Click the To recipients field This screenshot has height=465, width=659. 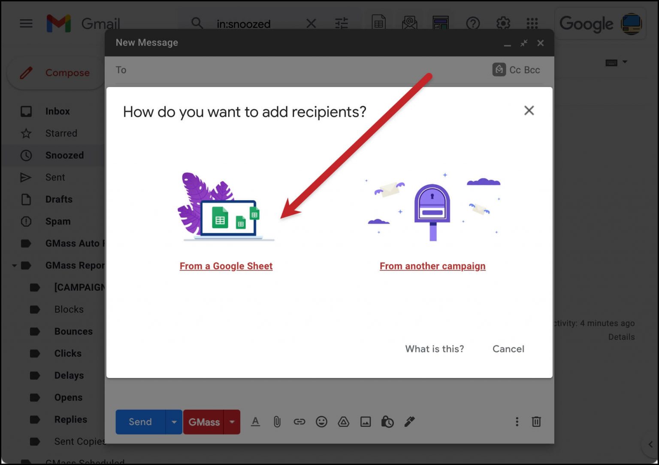[300, 70]
